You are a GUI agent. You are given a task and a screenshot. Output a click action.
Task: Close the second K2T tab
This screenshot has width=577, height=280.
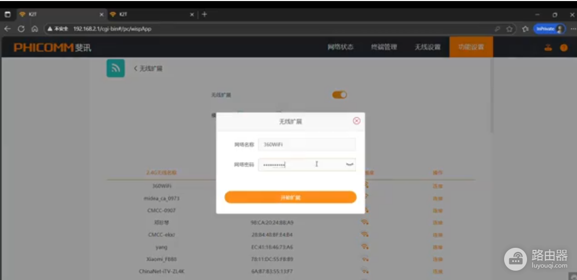point(192,15)
